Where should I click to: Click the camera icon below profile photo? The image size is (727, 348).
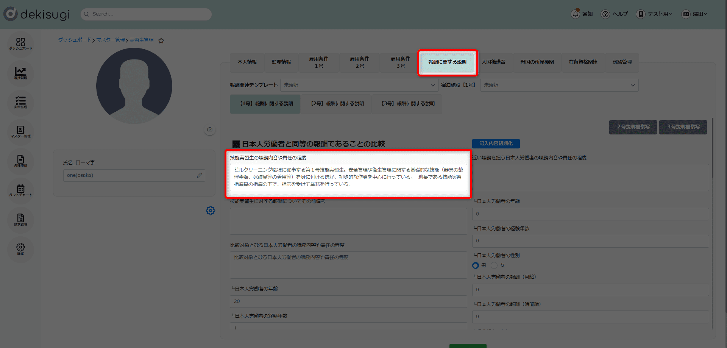[210, 130]
